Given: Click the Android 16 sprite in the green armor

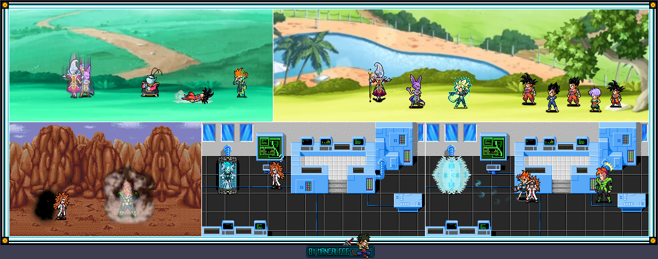Looking at the screenshot, I should 604,185.
